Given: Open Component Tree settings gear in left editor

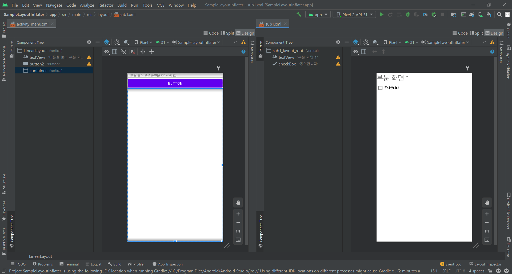Looking at the screenshot, I should [x=89, y=42].
